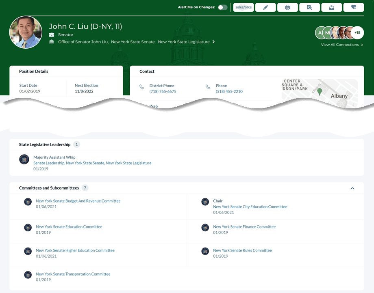Click the salesforce button
Screen dimensions: 374x293
[x=244, y=7]
